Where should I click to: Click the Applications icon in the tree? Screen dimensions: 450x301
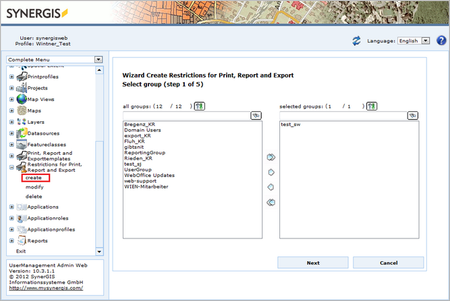[22, 207]
